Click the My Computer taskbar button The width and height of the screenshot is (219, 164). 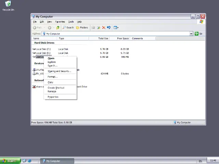[x=57, y=161]
